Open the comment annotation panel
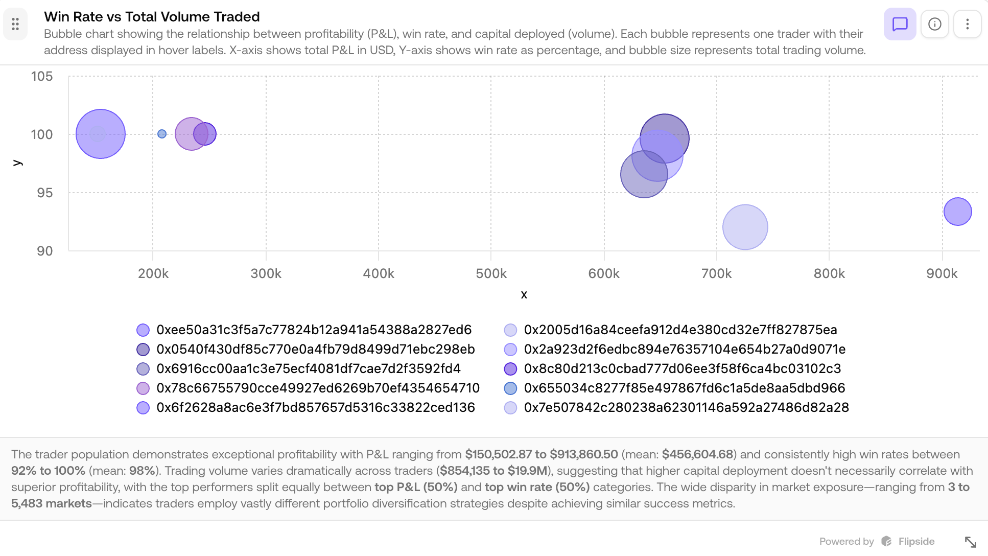Viewport: 988px width, 556px height. (x=900, y=24)
